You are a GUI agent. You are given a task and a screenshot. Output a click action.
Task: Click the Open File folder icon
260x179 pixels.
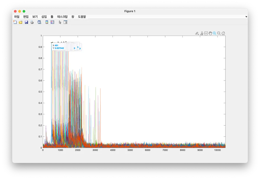[20, 22]
